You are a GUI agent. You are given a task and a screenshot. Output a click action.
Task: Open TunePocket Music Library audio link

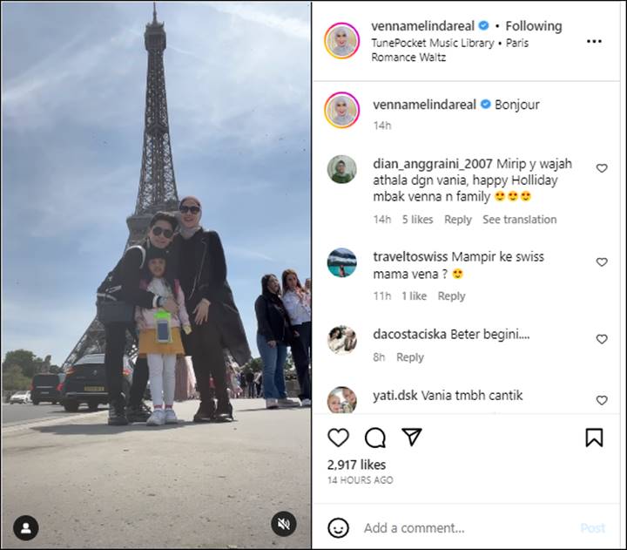[433, 43]
